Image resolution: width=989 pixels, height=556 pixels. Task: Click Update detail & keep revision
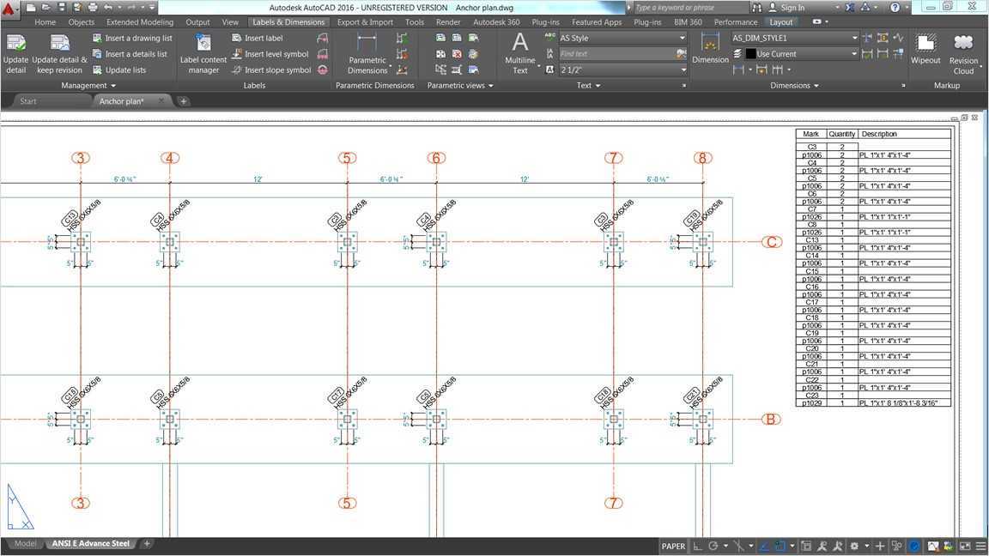click(x=59, y=54)
